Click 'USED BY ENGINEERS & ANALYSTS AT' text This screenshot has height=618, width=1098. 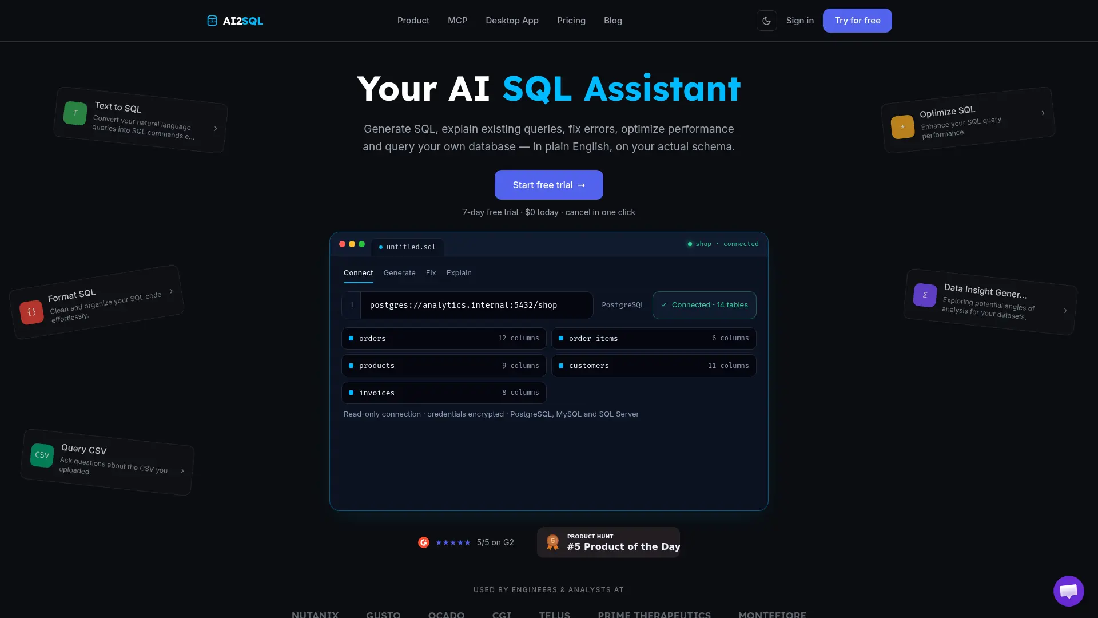[548, 590]
